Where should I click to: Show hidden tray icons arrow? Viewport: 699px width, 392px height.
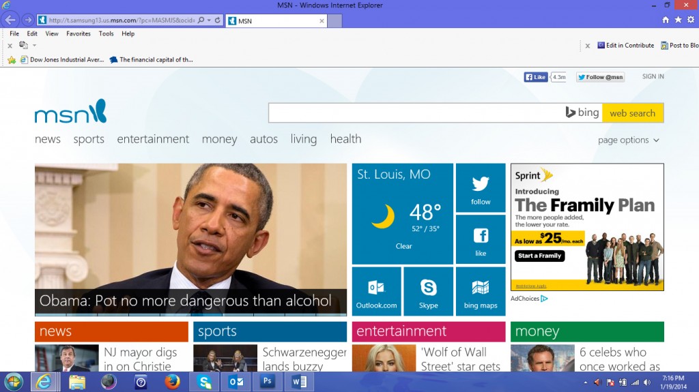coord(585,382)
